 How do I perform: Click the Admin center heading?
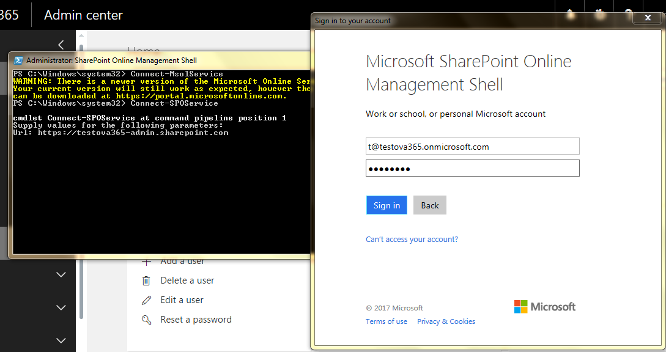[83, 15]
